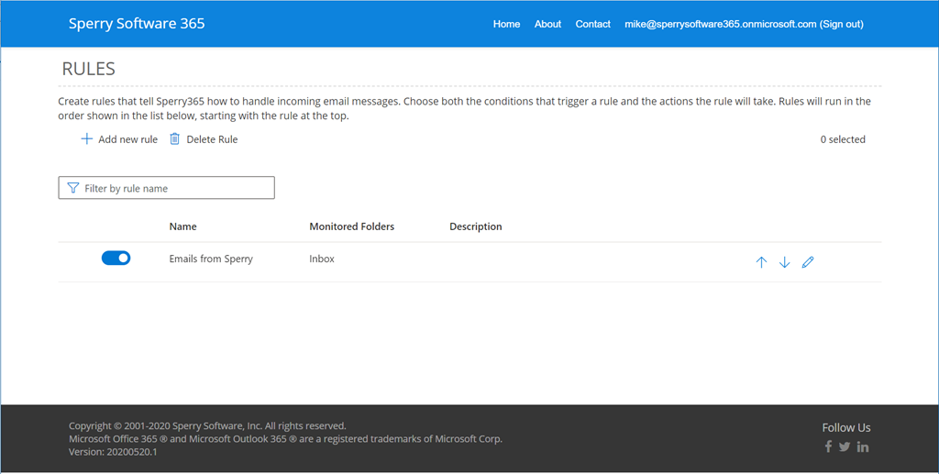This screenshot has height=474, width=939.
Task: Open the LinkedIn icon in the footer
Action: (863, 446)
